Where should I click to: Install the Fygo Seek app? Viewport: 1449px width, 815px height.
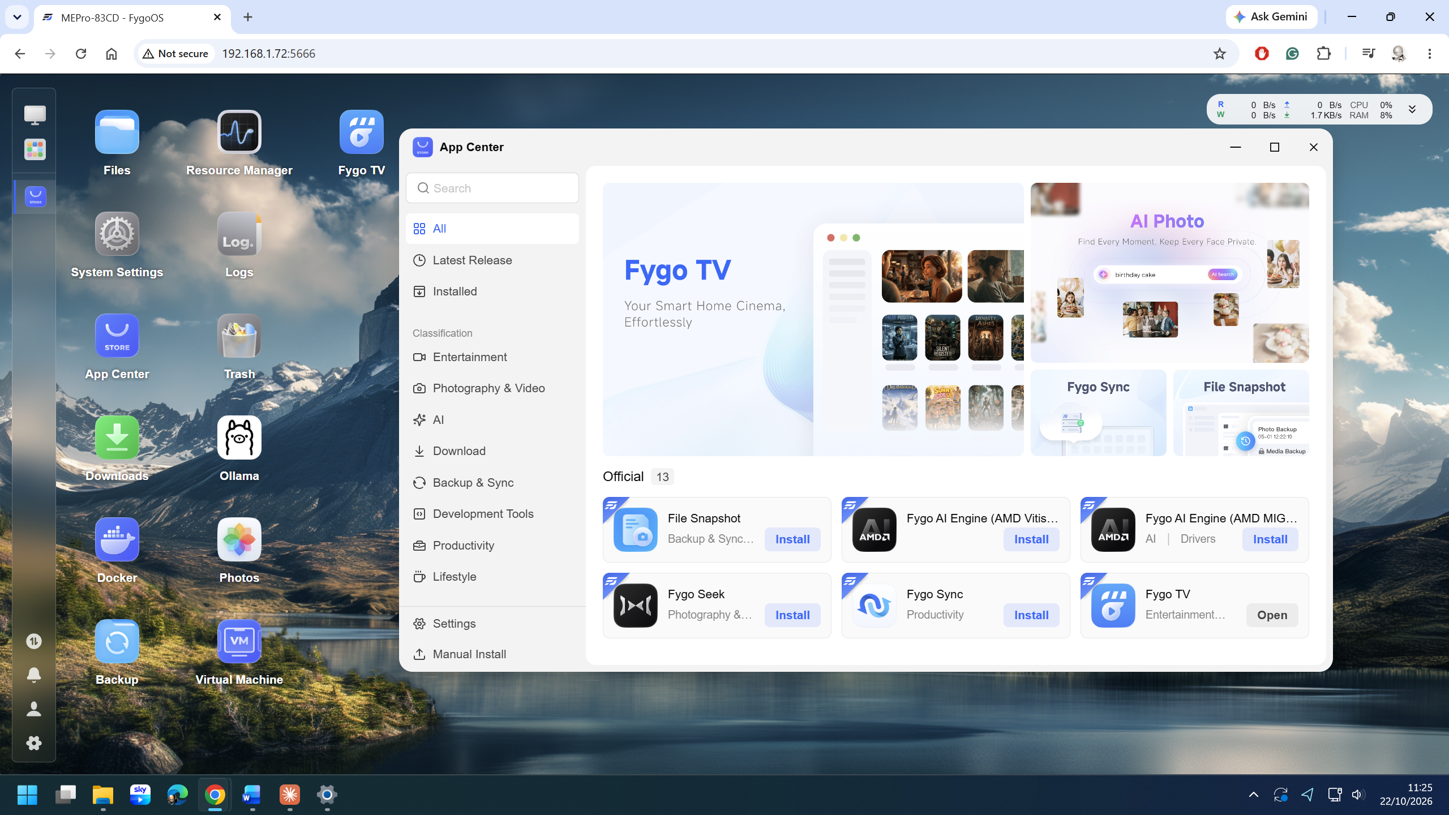792,615
